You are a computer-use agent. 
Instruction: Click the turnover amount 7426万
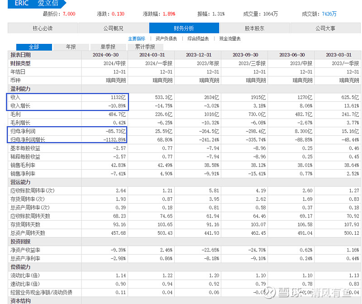pyautogui.click(x=329, y=14)
